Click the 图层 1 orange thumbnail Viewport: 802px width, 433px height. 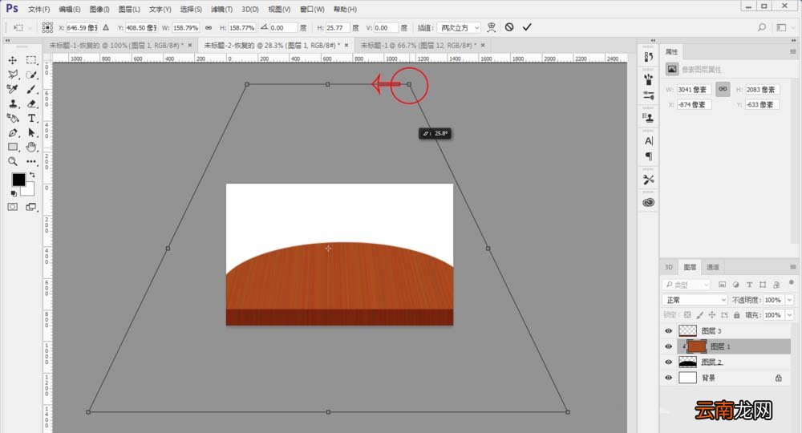coord(697,346)
